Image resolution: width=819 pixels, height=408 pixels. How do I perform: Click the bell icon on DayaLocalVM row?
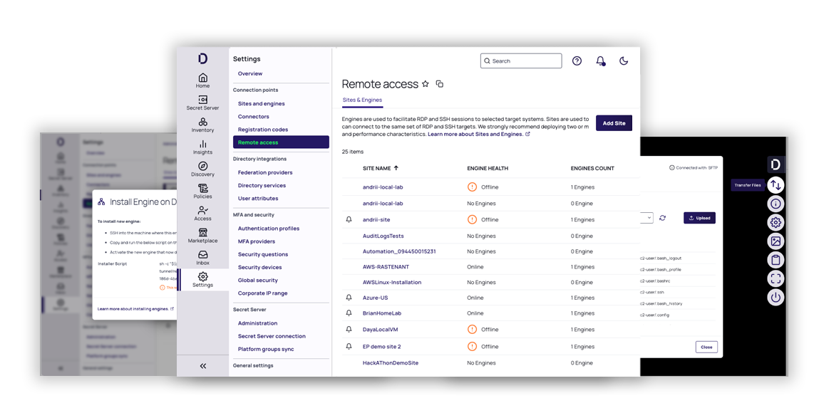349,329
